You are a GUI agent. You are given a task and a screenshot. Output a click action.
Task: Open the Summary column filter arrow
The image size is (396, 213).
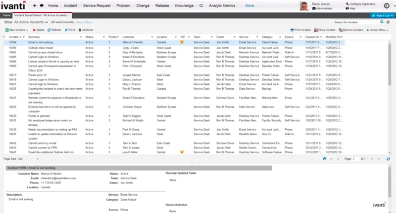(81, 37)
